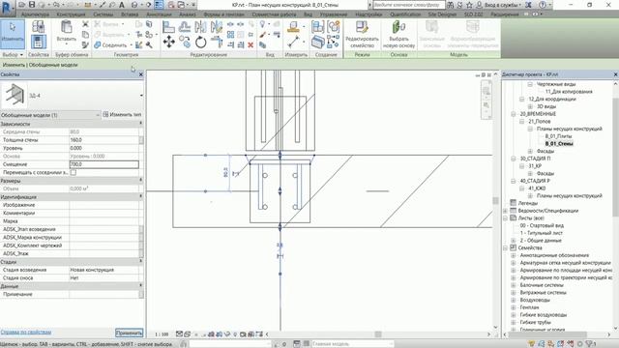Delete selection with the red X icon

pos(251,45)
